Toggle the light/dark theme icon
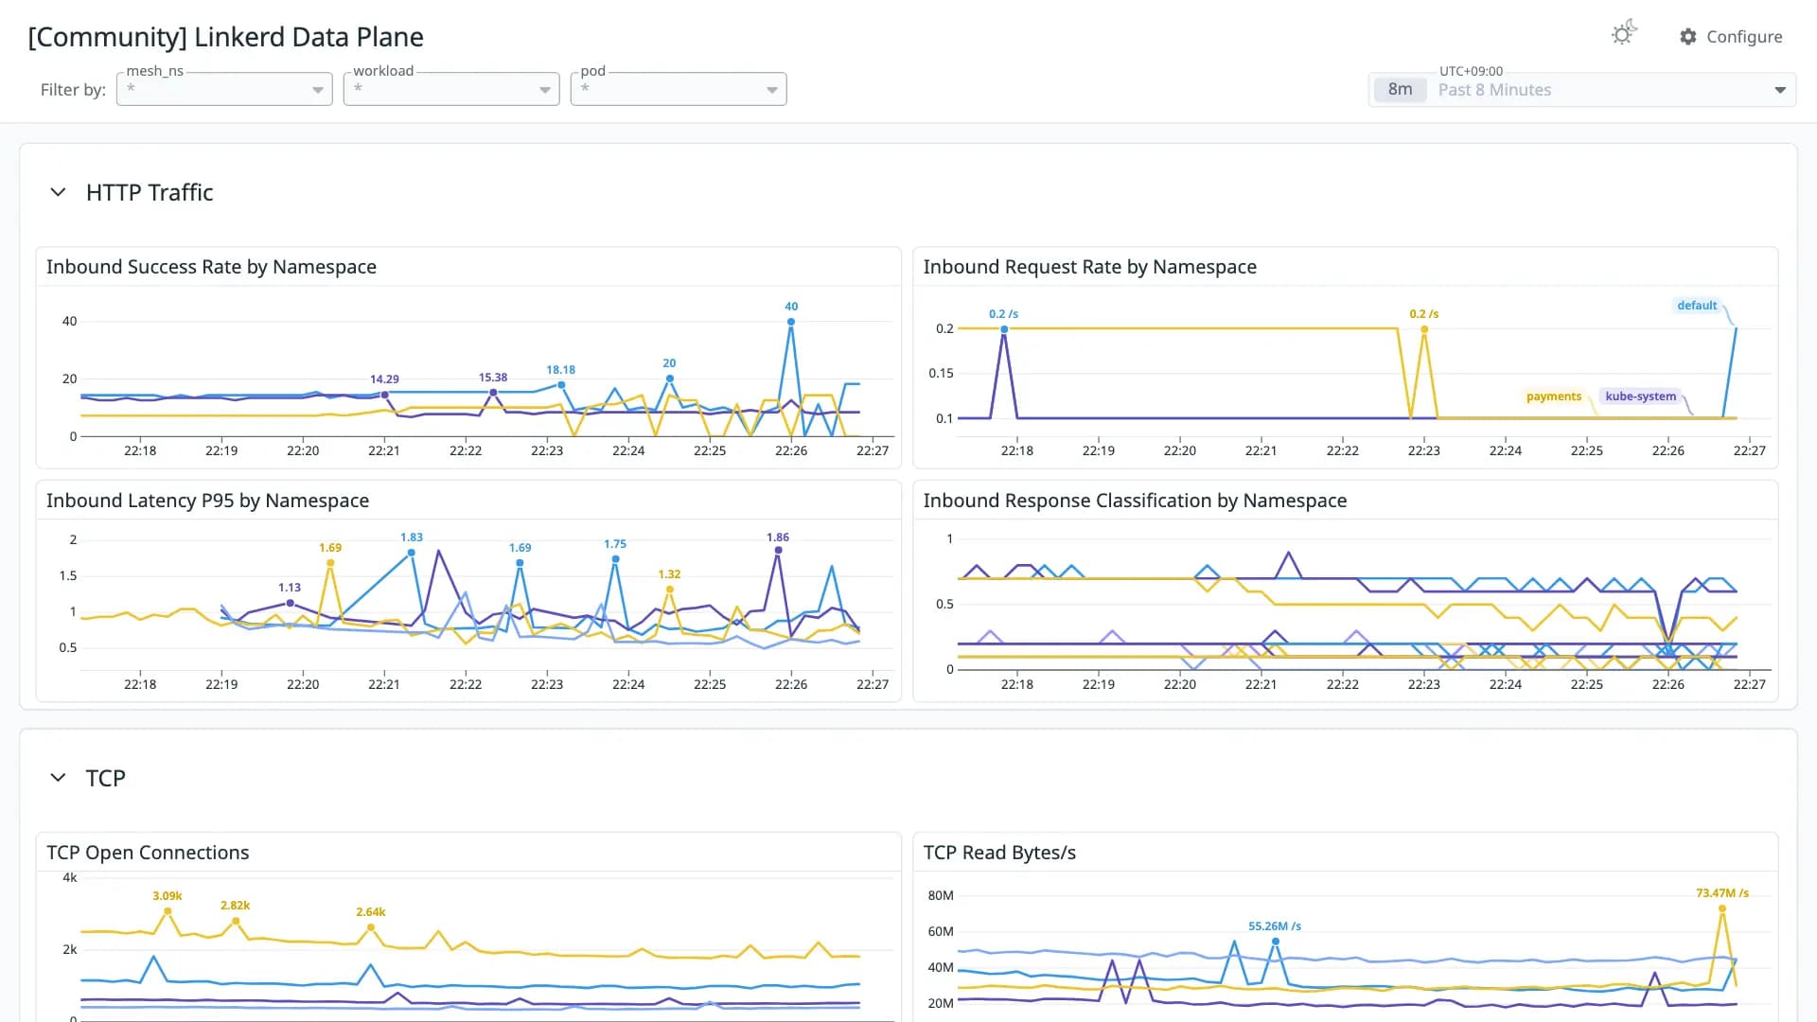The image size is (1817, 1022). pos(1624,34)
